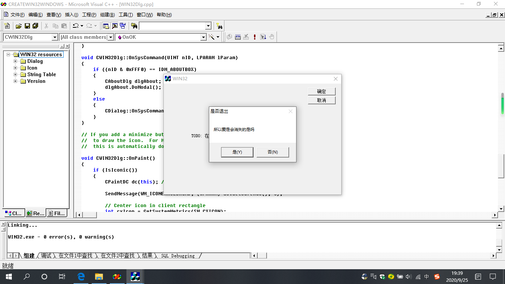Open the 帮助(H) menu

[164, 15]
